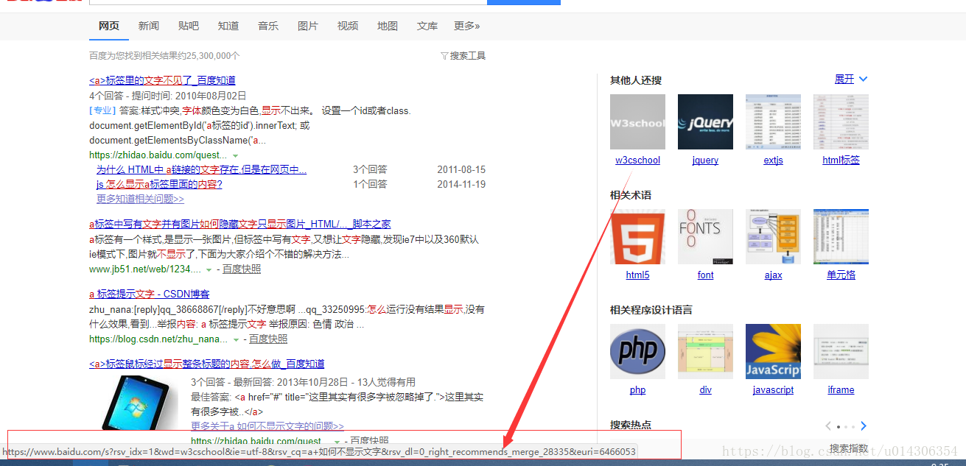Click 更多知道相关问题>> link
Viewport: 966px width, 466px height.
click(x=140, y=199)
